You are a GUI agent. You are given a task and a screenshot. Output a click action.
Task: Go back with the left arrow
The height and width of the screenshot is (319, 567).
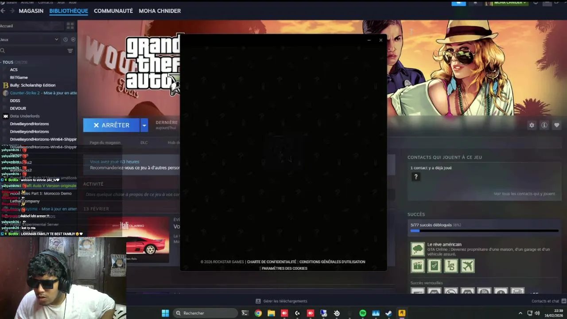(3, 11)
